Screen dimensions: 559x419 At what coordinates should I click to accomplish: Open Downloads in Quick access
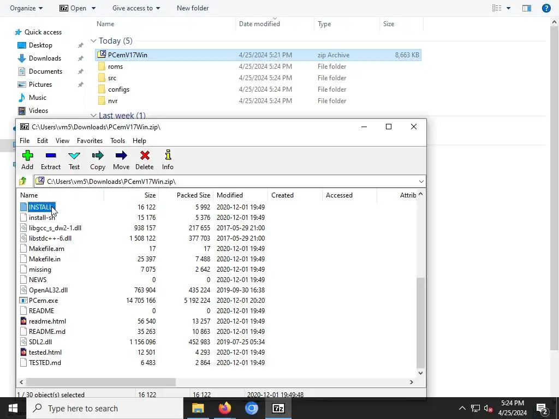point(45,58)
